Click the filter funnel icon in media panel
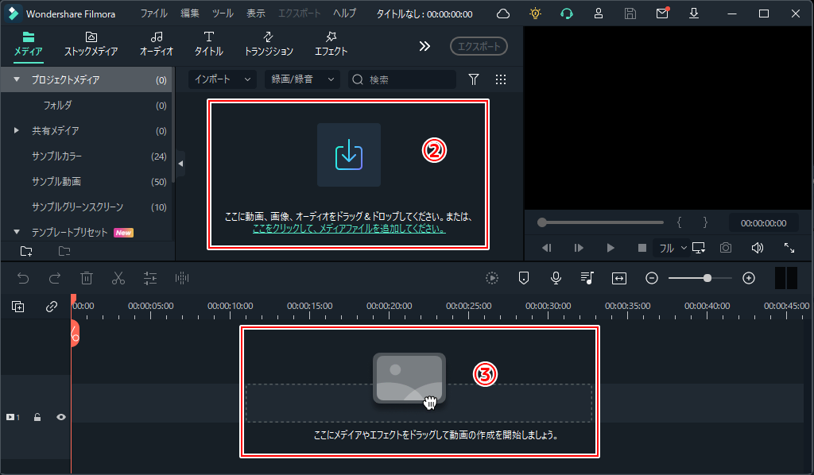 click(474, 79)
